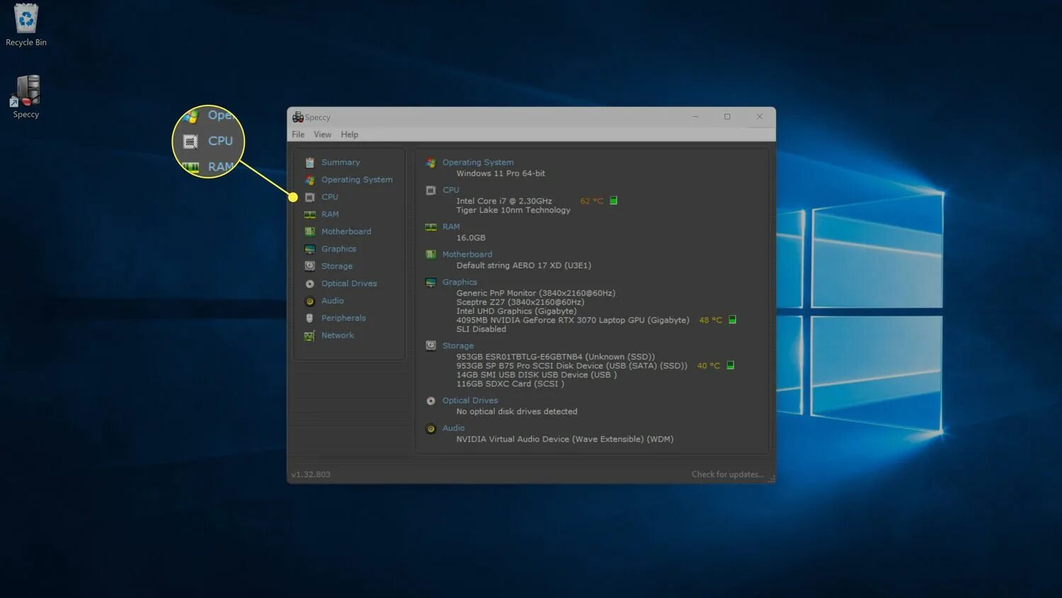Click the '16.0GB' RAM value
Image resolution: width=1062 pixels, height=598 pixels.
click(x=471, y=238)
